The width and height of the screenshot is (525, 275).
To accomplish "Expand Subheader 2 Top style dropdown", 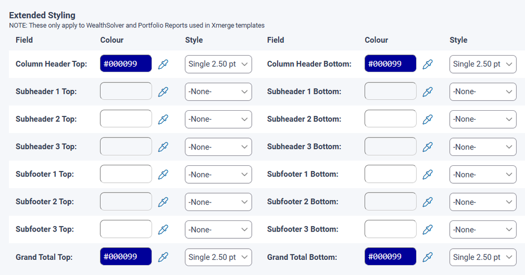I will click(218, 119).
